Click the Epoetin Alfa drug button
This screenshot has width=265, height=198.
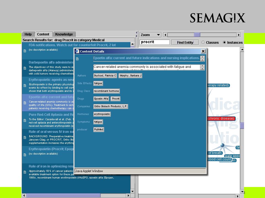[101, 99]
